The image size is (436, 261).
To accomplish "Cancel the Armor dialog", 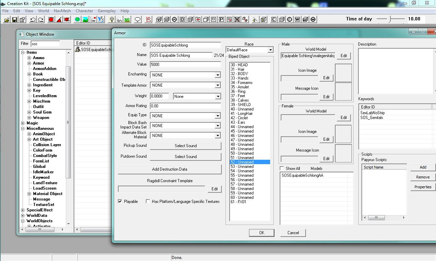I will pos(293,233).
